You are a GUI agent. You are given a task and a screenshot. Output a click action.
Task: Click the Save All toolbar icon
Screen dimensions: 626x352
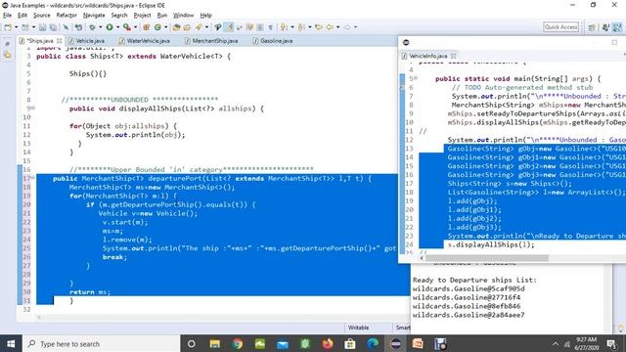click(53, 27)
